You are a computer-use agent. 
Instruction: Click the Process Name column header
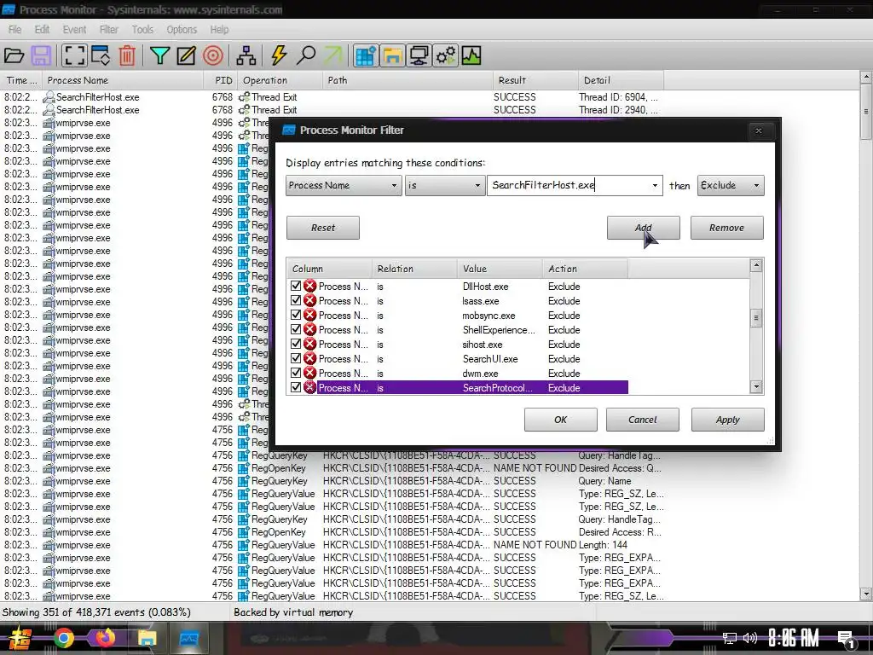(x=123, y=80)
